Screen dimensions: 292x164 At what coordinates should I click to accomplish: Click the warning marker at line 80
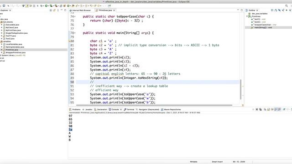pos(69,41)
